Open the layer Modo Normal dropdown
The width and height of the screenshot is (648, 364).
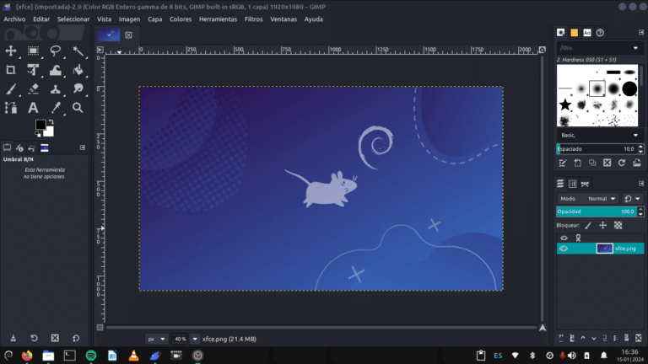point(588,199)
